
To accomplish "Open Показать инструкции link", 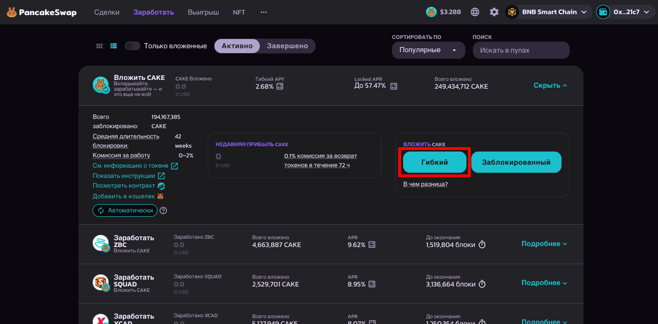I will click(x=124, y=176).
